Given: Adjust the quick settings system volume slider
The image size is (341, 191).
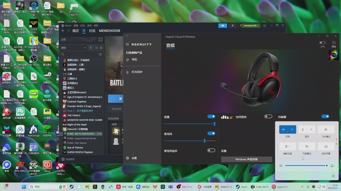Looking at the screenshot, I should 306,166.
